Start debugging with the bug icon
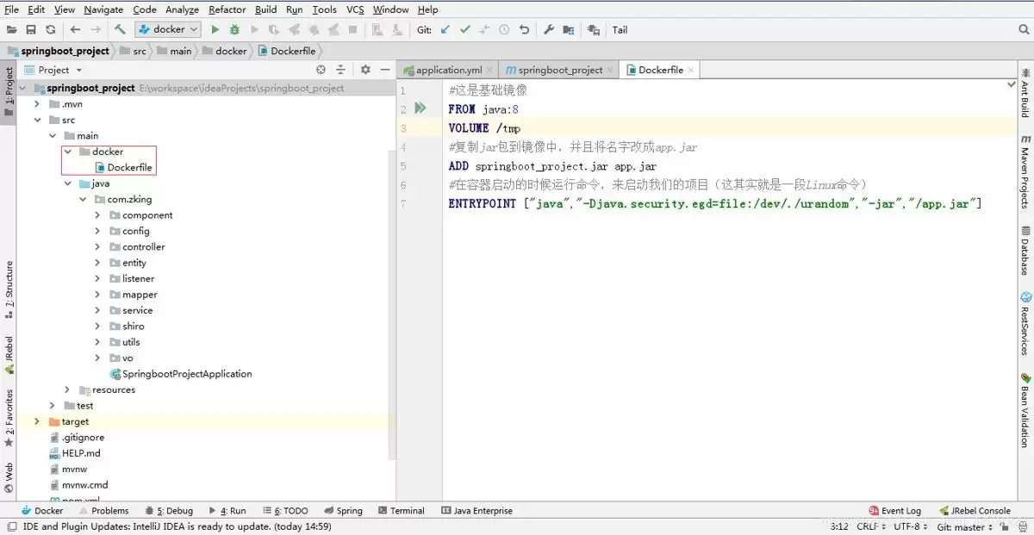 click(234, 29)
